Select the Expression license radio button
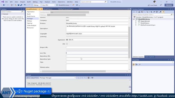 point(67,40)
